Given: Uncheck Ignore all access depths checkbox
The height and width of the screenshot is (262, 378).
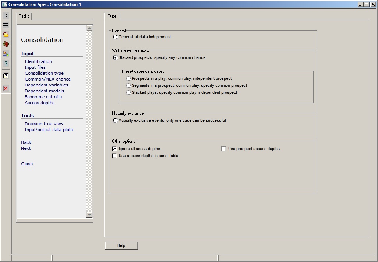Looking at the screenshot, I should click(x=114, y=149).
